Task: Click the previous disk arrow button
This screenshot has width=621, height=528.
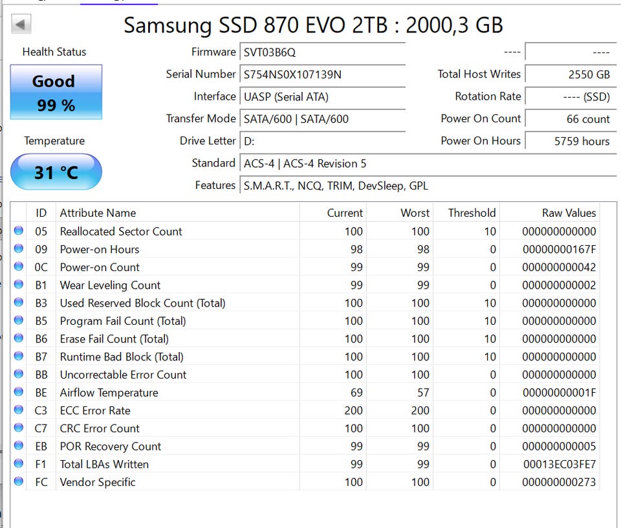Action: coord(21,24)
